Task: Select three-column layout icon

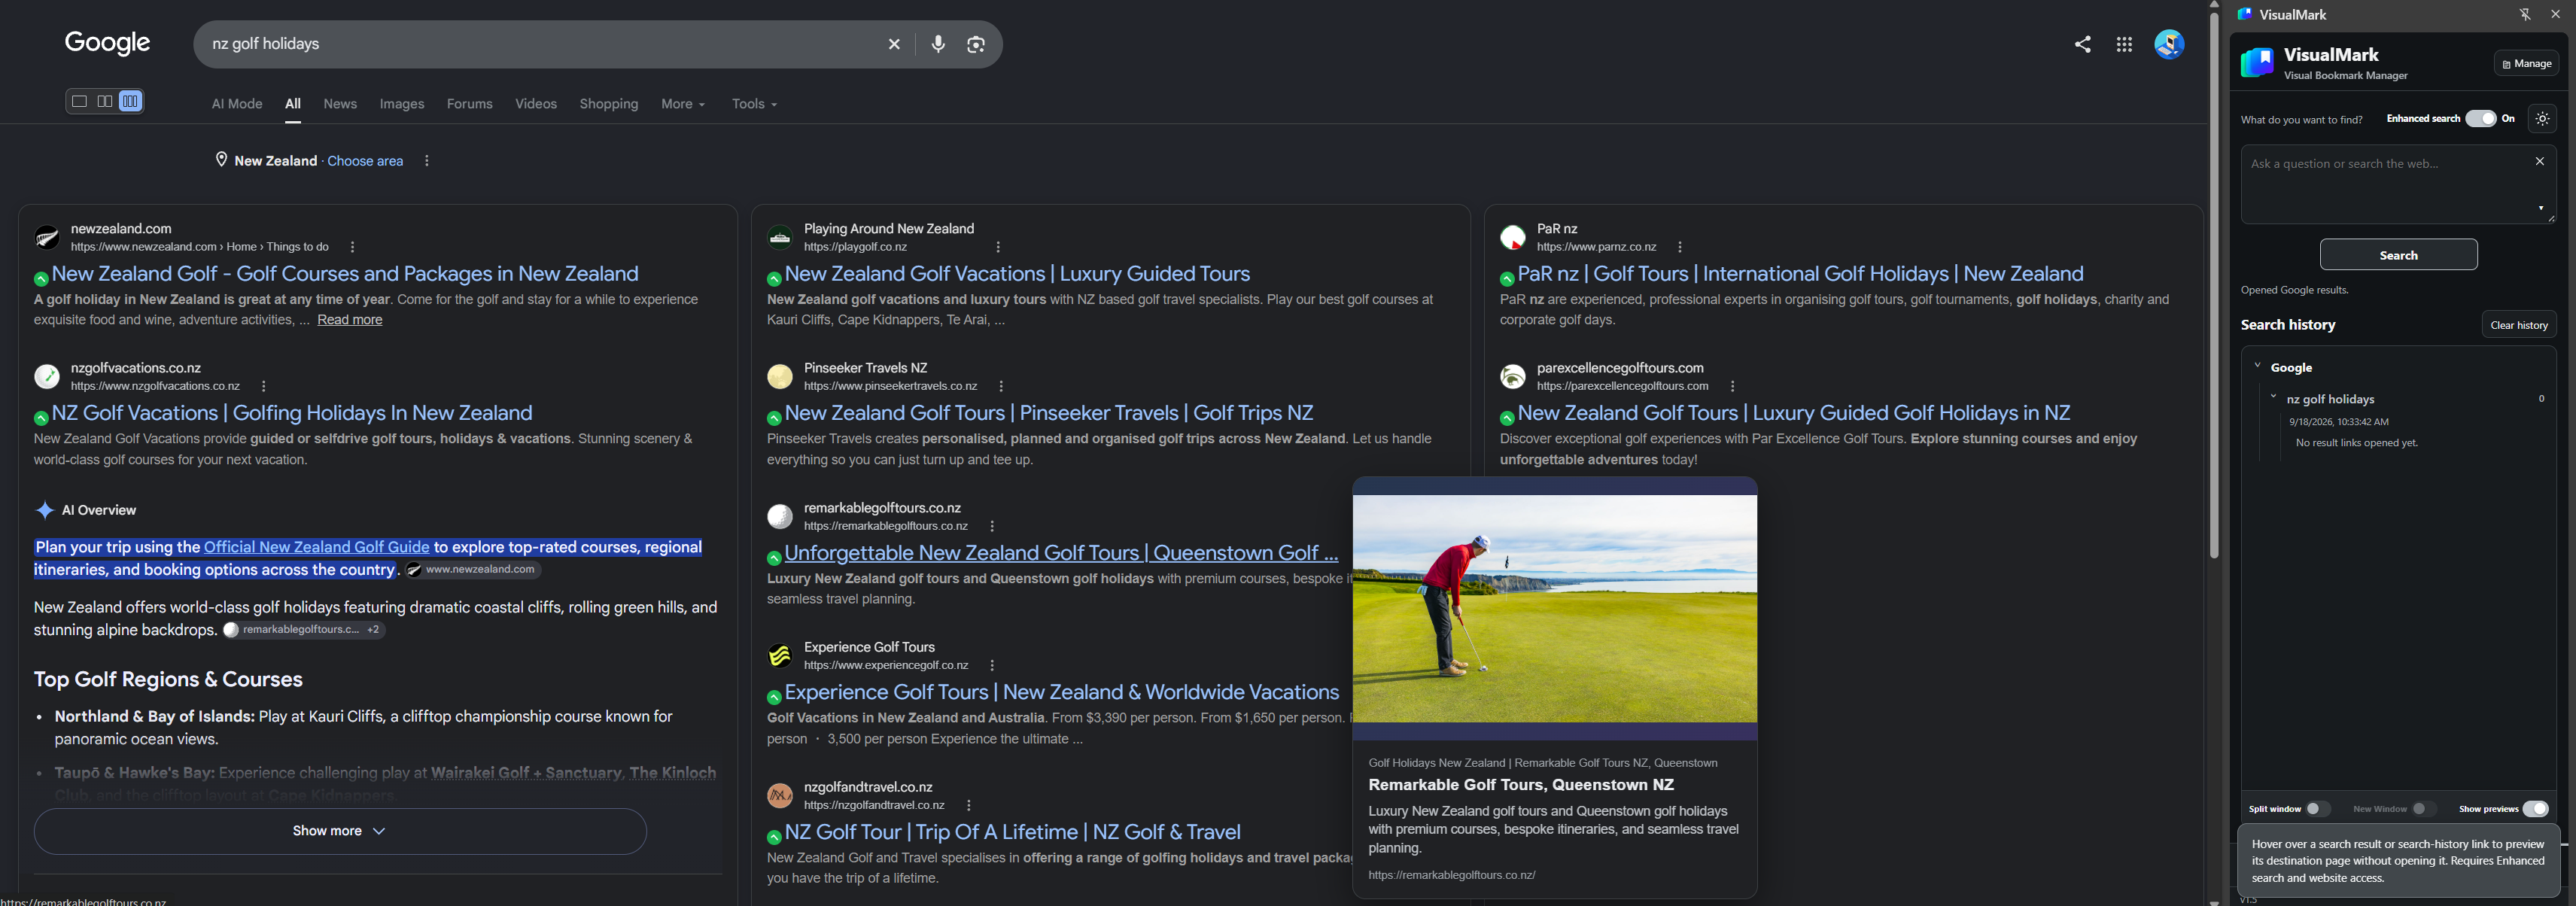Action: pyautogui.click(x=130, y=101)
